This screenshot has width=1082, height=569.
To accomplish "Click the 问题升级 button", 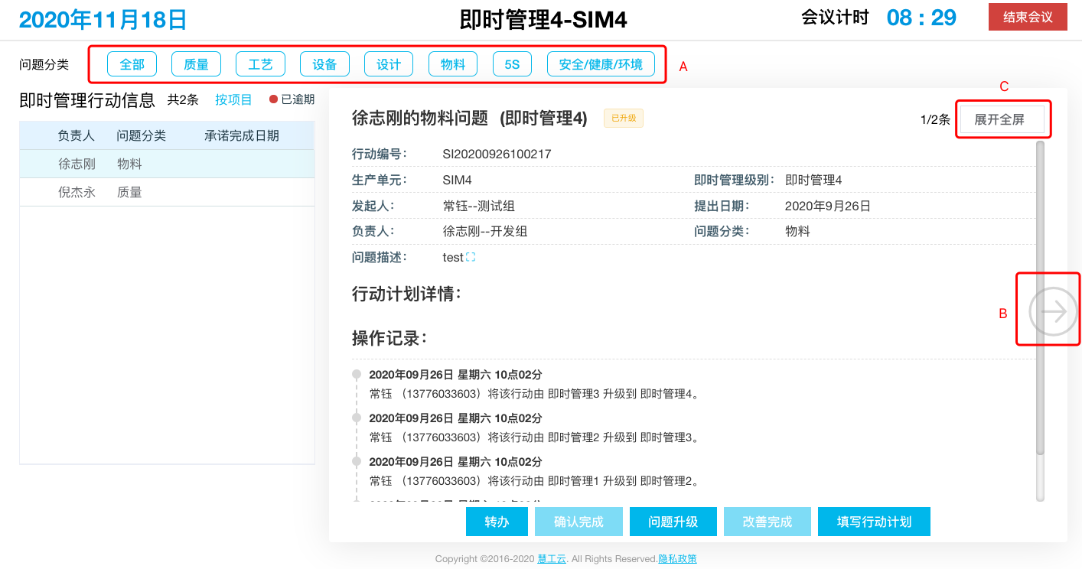I will [673, 522].
